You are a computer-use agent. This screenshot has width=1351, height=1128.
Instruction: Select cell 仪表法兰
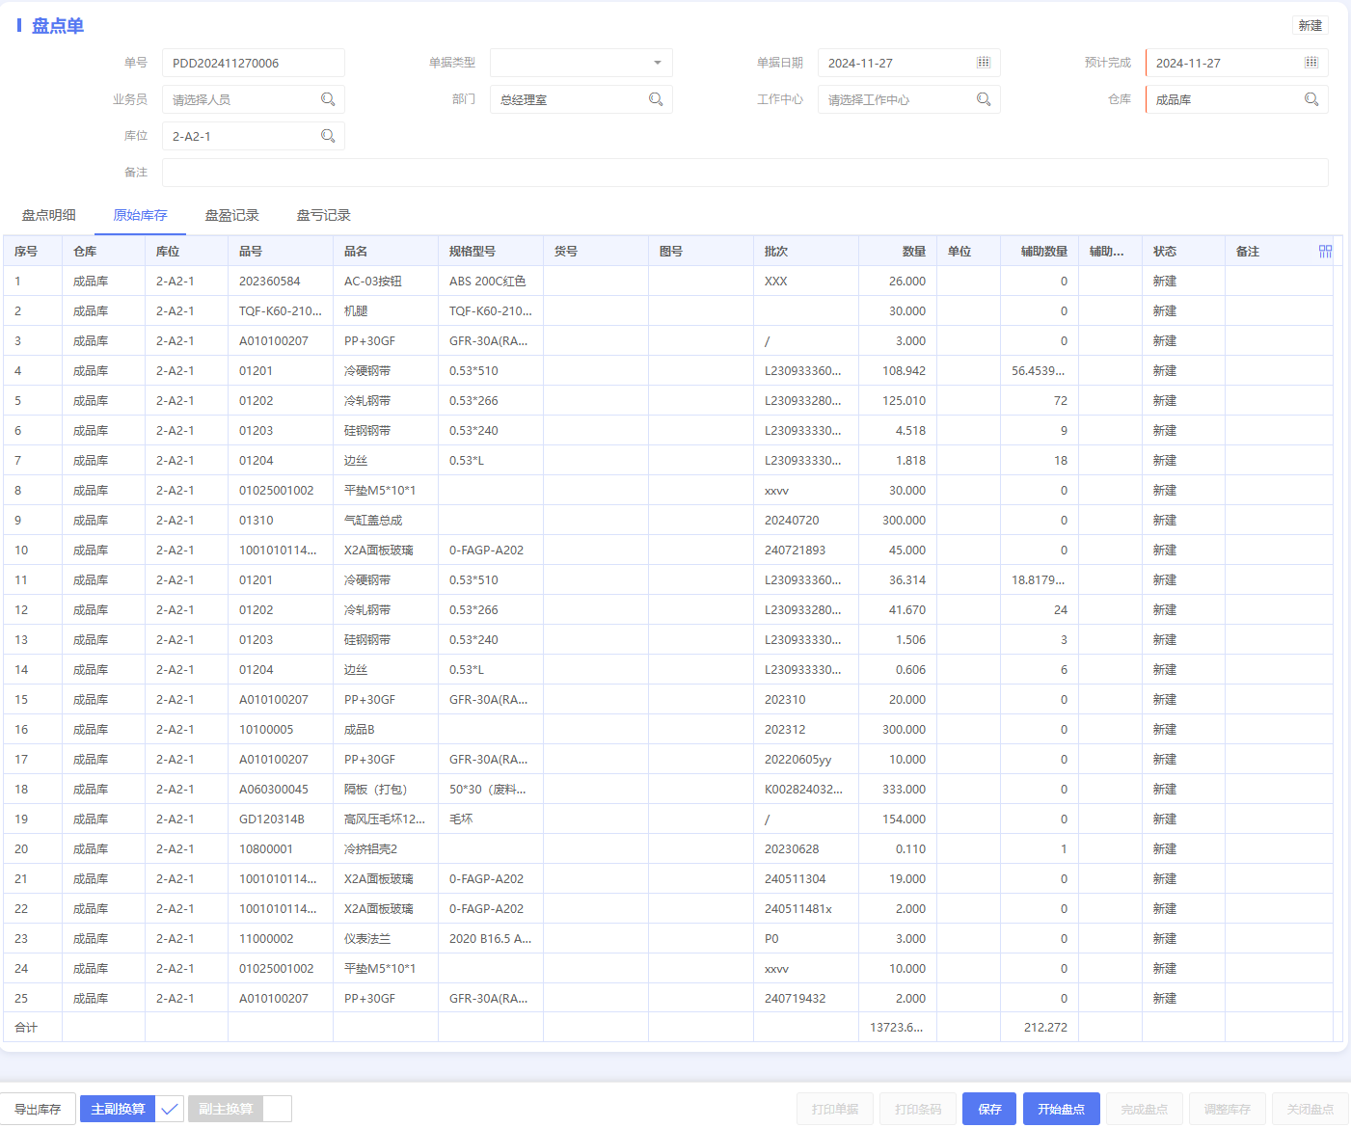(x=386, y=939)
